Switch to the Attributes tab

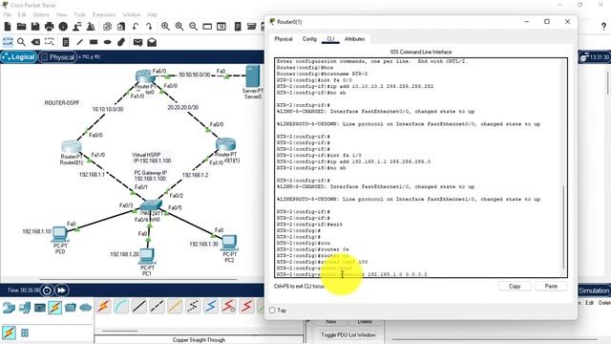tap(354, 39)
